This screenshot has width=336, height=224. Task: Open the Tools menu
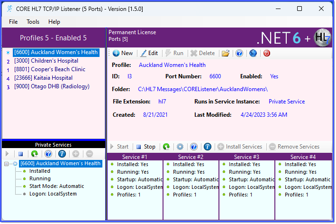33,22
